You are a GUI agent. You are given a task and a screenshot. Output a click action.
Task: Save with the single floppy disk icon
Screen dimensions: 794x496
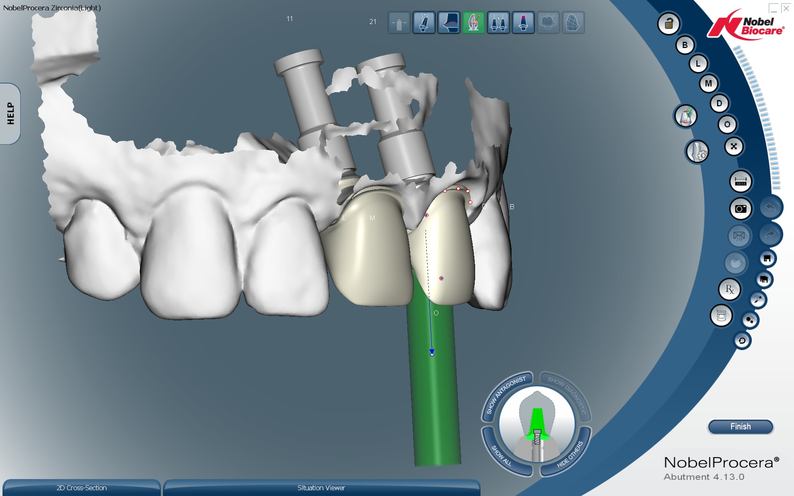(767, 258)
